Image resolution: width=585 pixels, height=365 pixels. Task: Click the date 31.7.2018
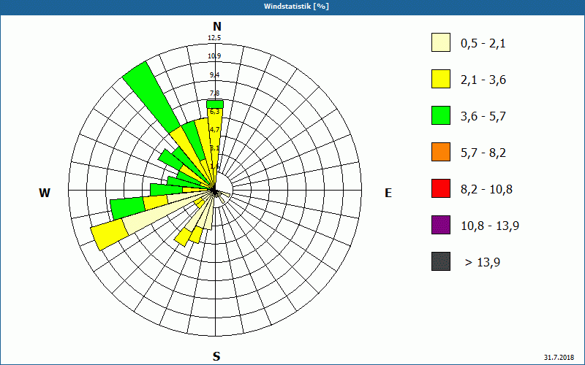click(x=559, y=357)
